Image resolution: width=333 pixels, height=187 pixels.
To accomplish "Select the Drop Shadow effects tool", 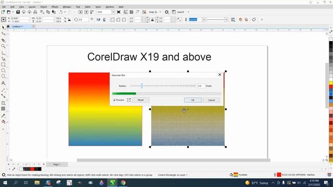I will pos(4,103).
